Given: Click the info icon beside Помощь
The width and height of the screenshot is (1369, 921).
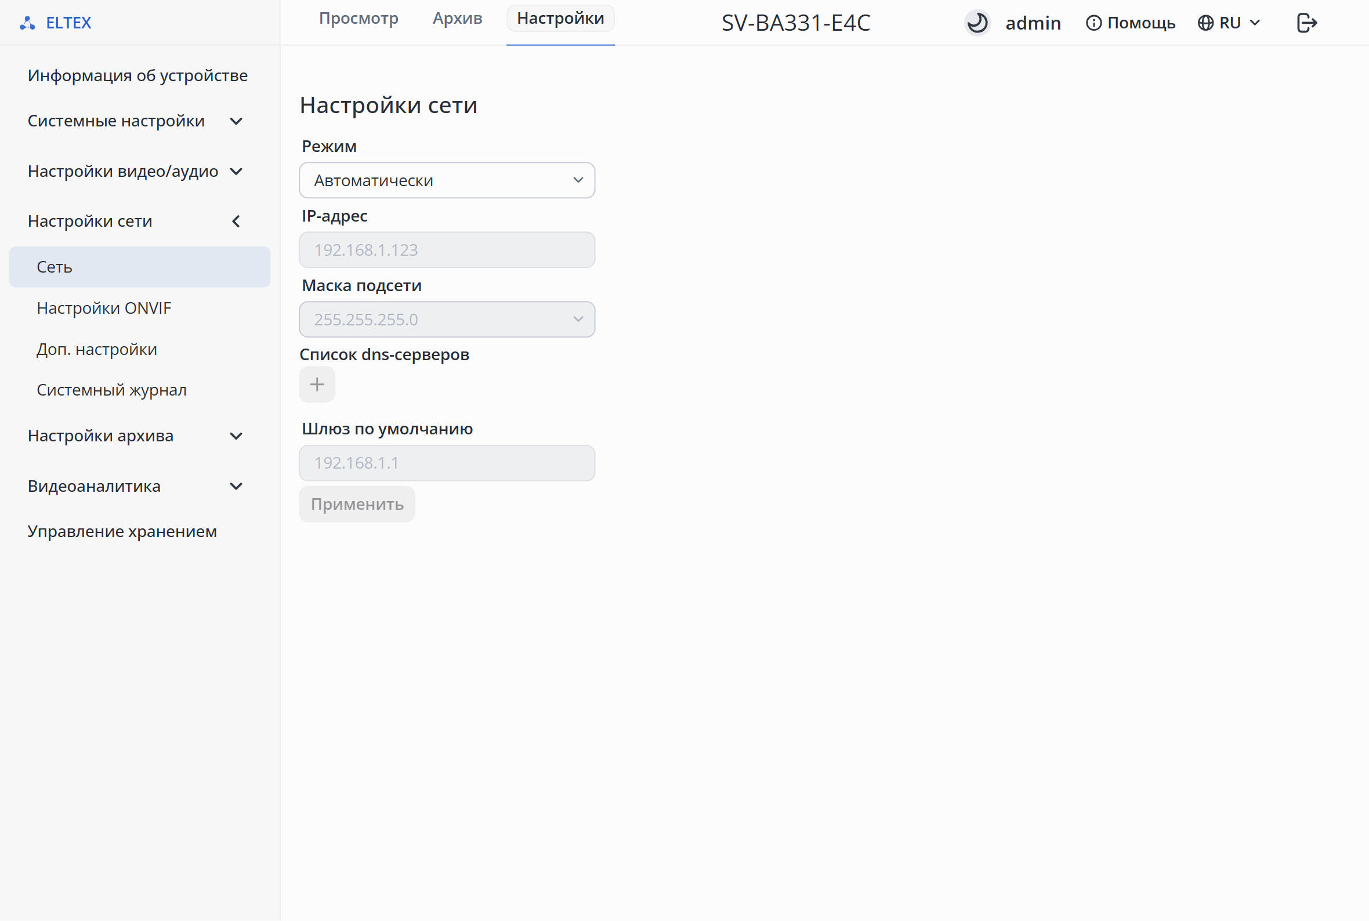Looking at the screenshot, I should 1093,23.
